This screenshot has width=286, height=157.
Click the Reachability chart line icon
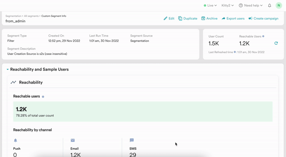pos(13,82)
